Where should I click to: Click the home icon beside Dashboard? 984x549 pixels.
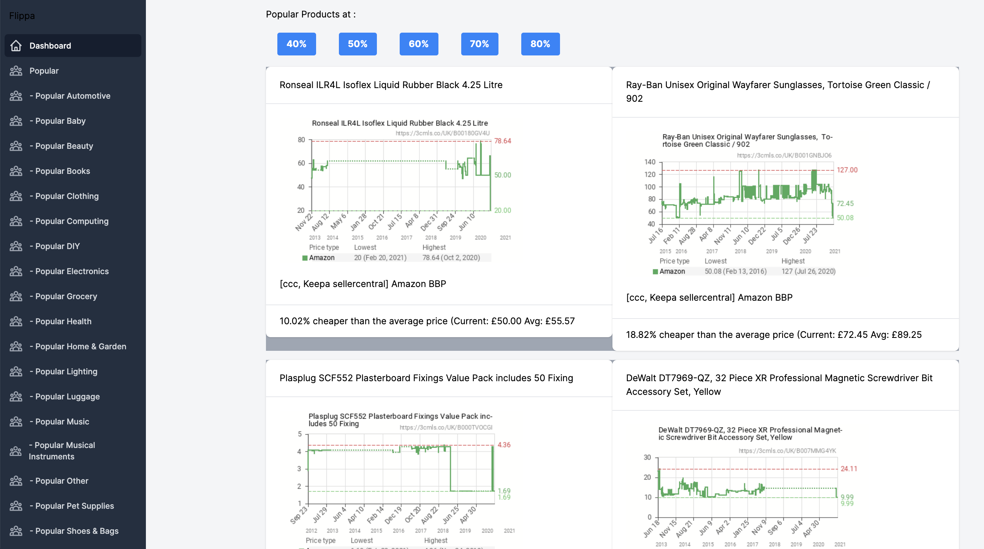pos(16,46)
